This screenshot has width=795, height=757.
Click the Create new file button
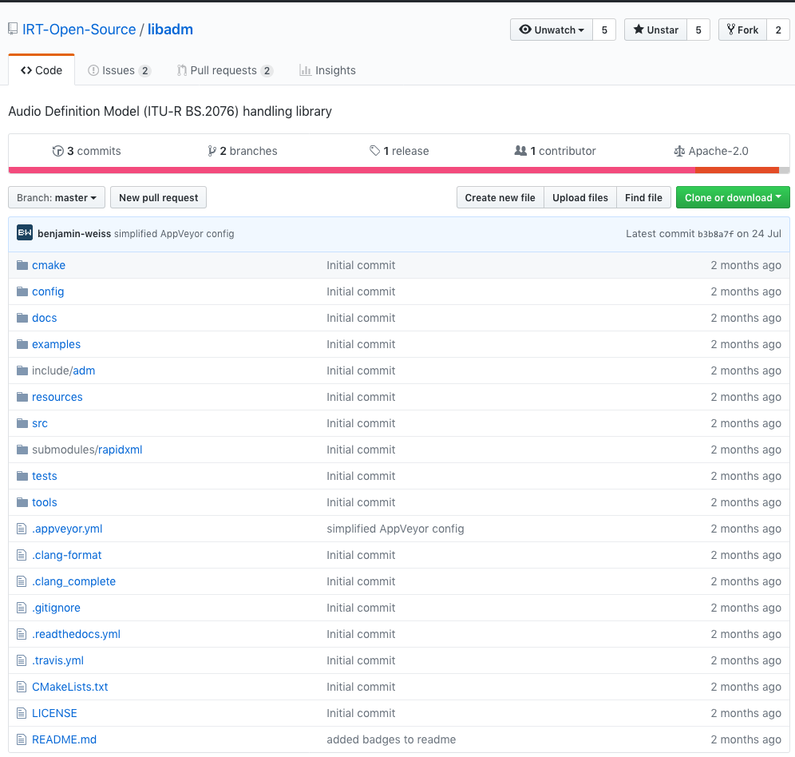(500, 197)
